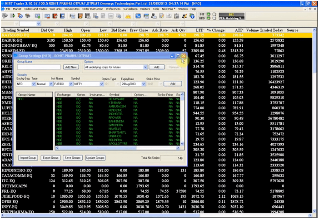Open the Market menu

(17, 9)
